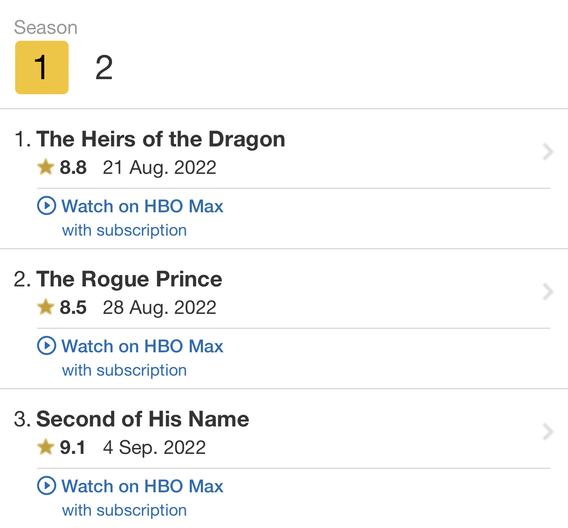This screenshot has height=528, width=568.
Task: Follow Watch on HBO Max link for episode 2
Action: coord(142,346)
